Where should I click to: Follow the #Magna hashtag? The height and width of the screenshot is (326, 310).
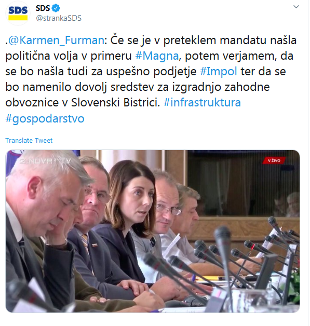coord(157,56)
